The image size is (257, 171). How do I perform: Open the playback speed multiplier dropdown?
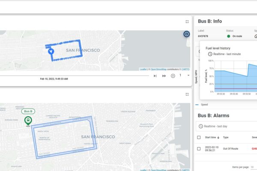click(x=188, y=76)
